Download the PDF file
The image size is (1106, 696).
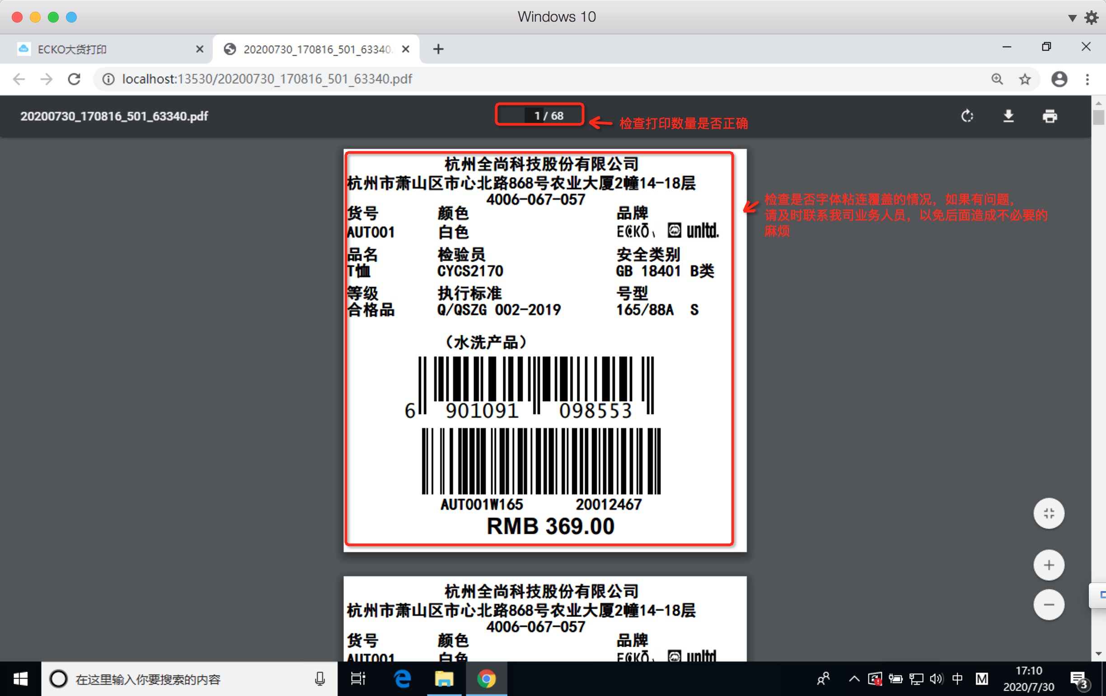pyautogui.click(x=1008, y=116)
